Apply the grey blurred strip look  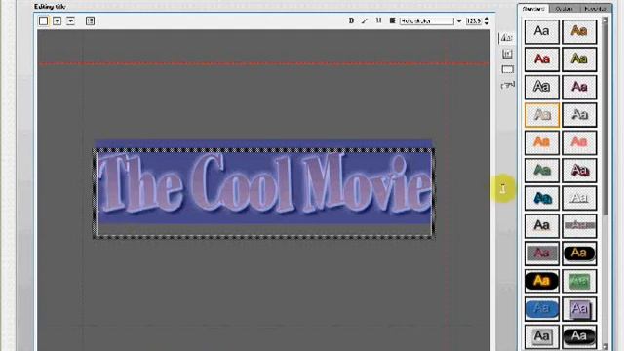[x=579, y=225]
